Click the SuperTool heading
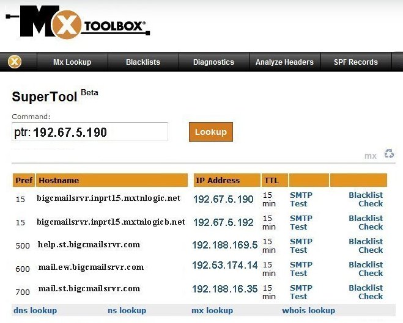The width and height of the screenshot is (403, 323). [x=45, y=97]
